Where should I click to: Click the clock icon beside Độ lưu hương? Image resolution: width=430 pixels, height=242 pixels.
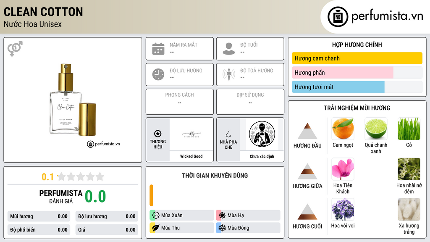pos(158,74)
